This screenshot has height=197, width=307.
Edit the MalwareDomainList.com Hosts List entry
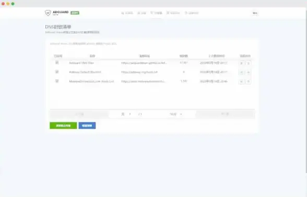[241, 81]
